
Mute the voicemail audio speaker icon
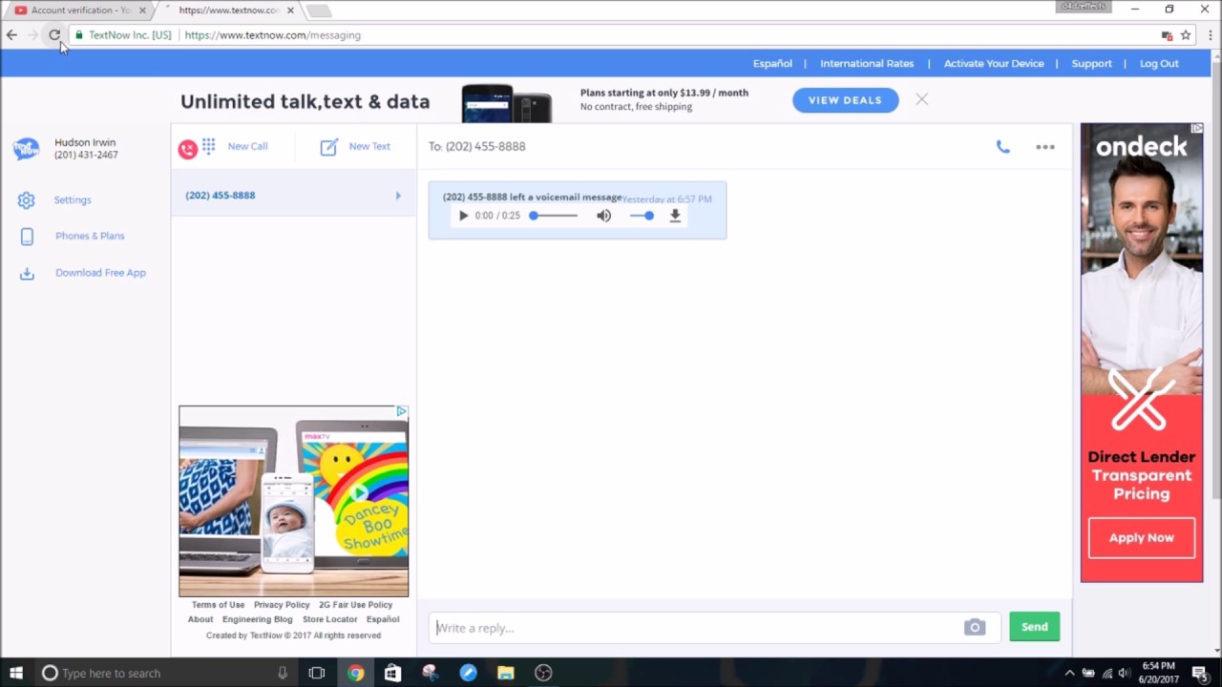(x=603, y=216)
